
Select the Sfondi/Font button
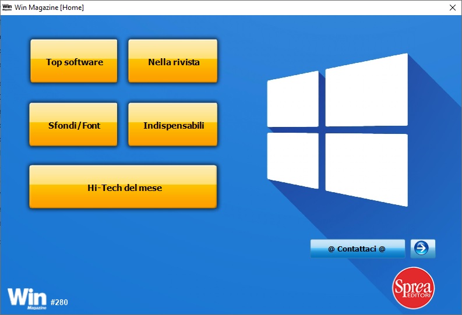(73, 125)
